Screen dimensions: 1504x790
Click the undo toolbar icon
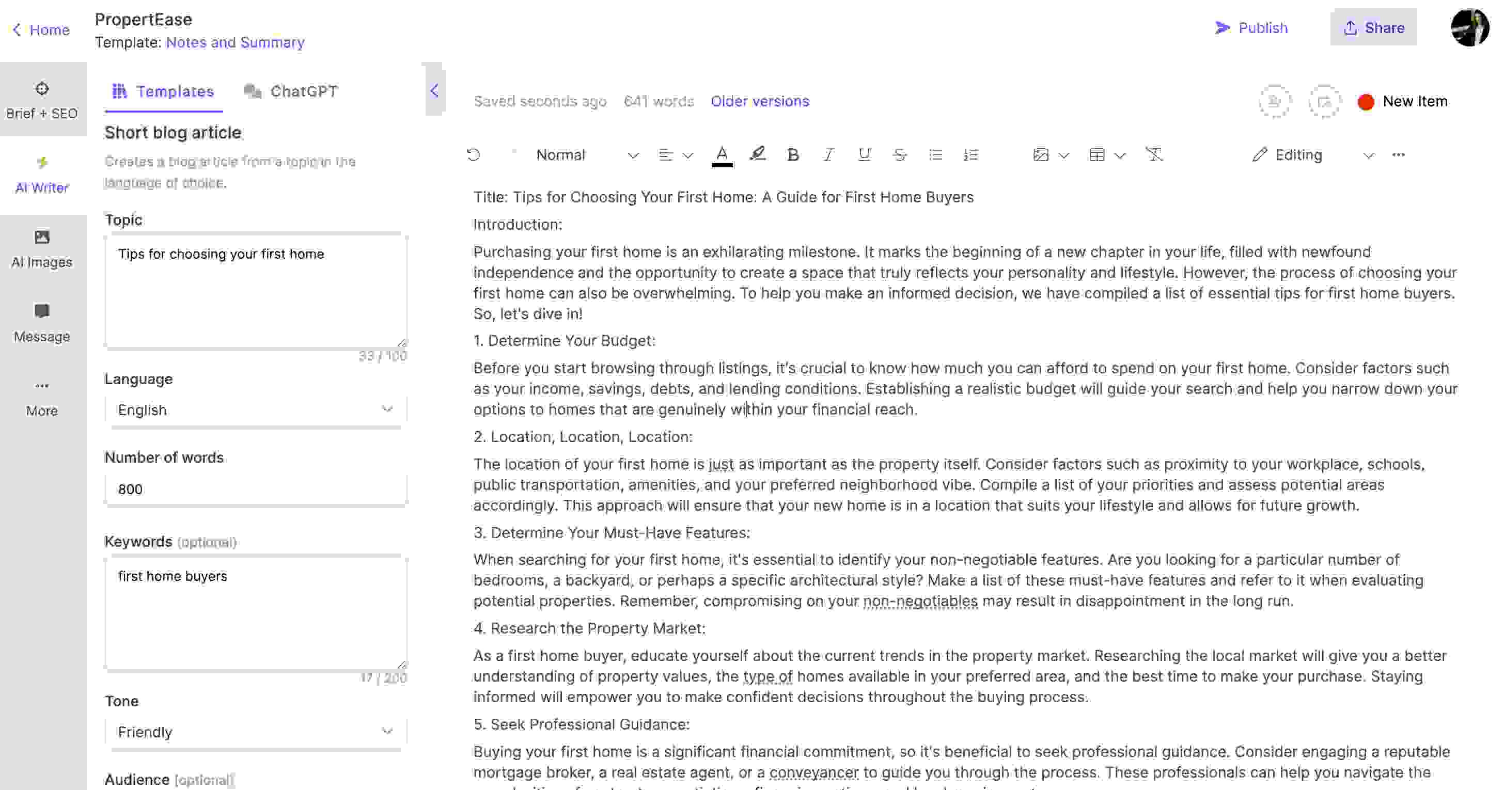click(x=475, y=154)
